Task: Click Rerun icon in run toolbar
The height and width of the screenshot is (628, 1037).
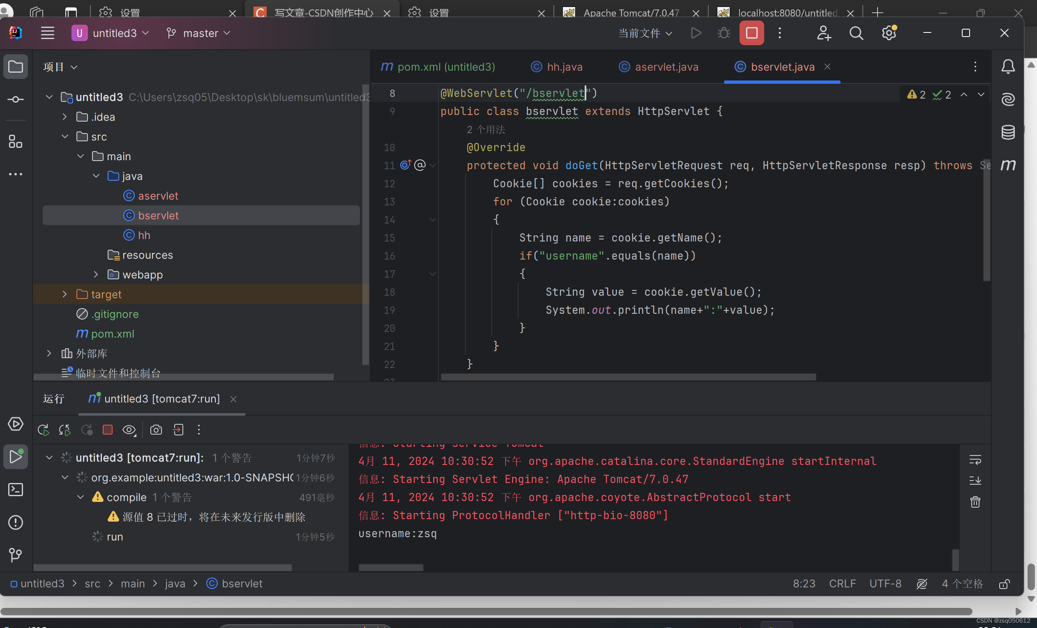Action: [x=44, y=430]
